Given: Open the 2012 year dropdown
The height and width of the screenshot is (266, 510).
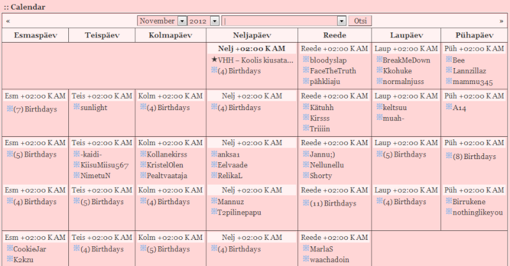Looking at the screenshot, I should click(203, 21).
